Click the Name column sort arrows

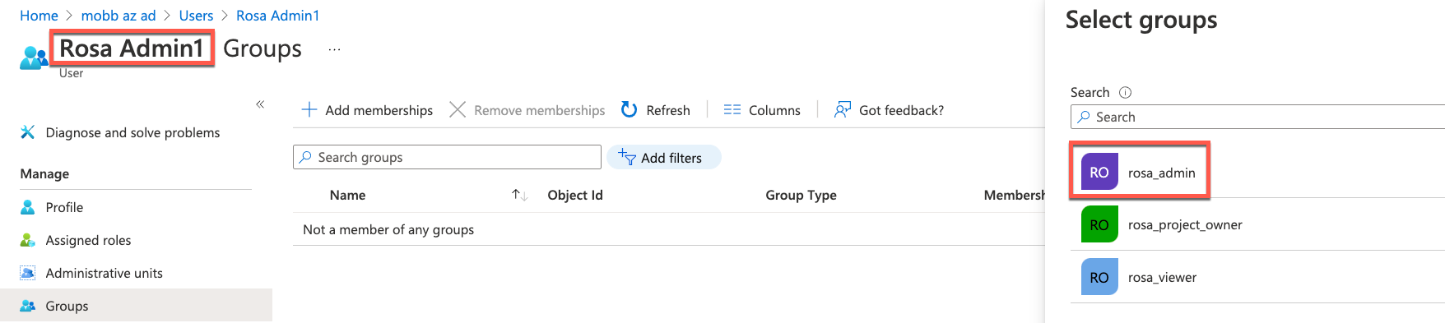[x=519, y=195]
